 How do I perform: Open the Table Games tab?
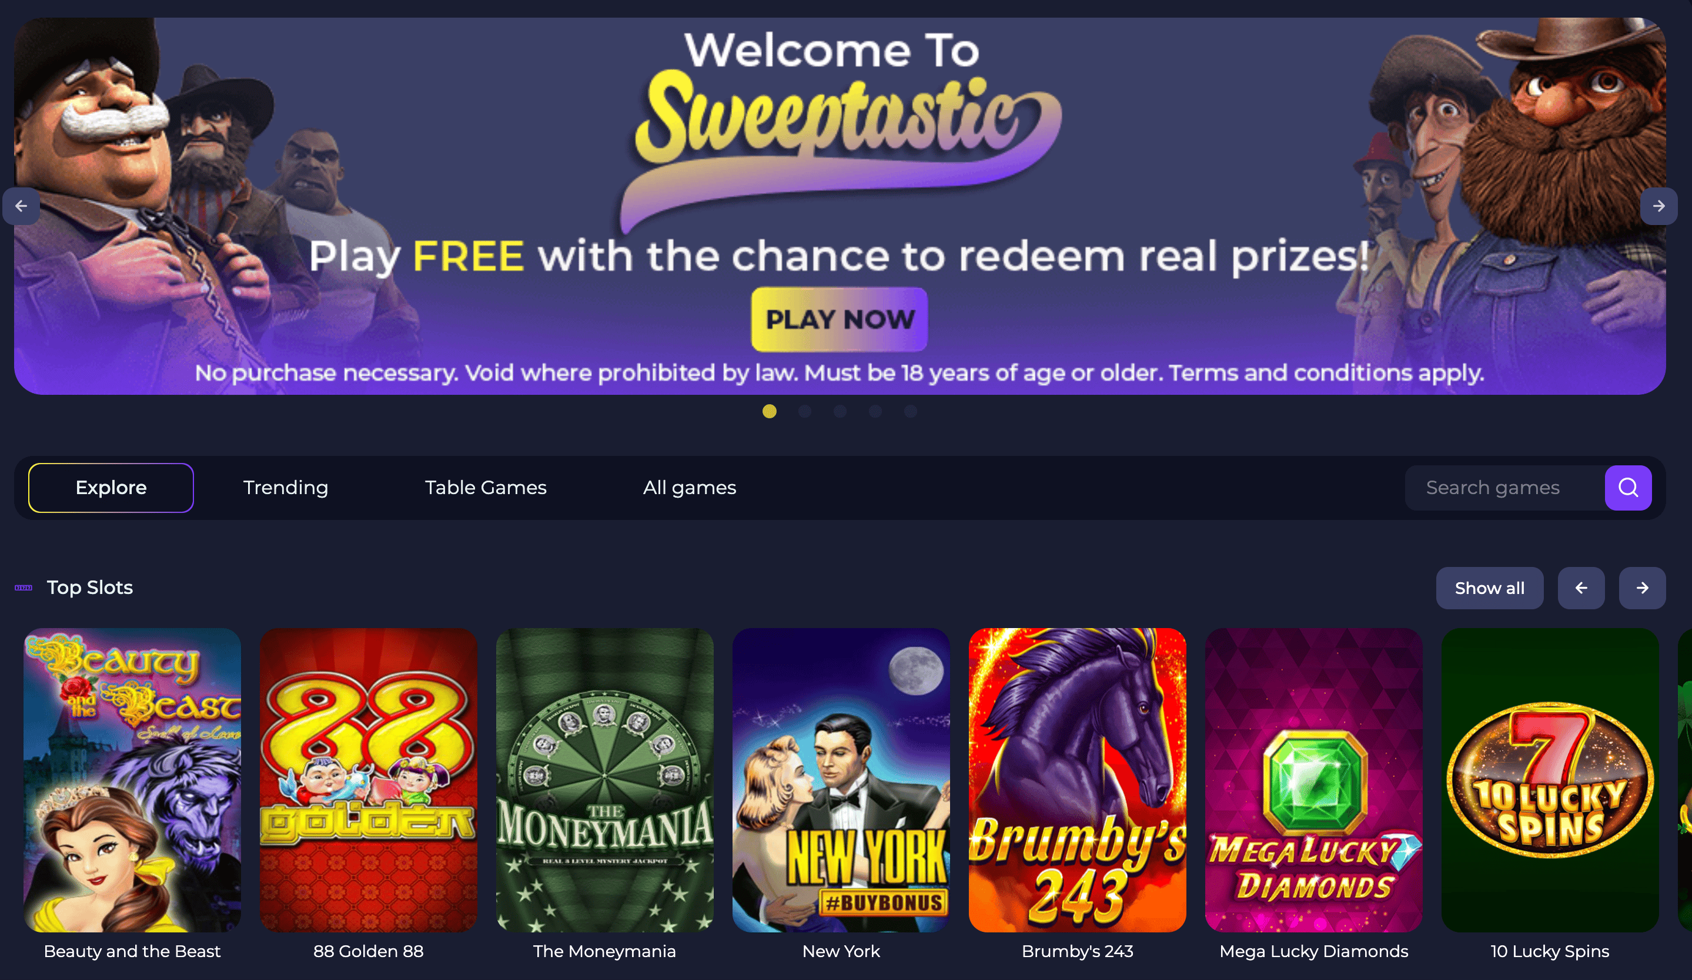[486, 488]
